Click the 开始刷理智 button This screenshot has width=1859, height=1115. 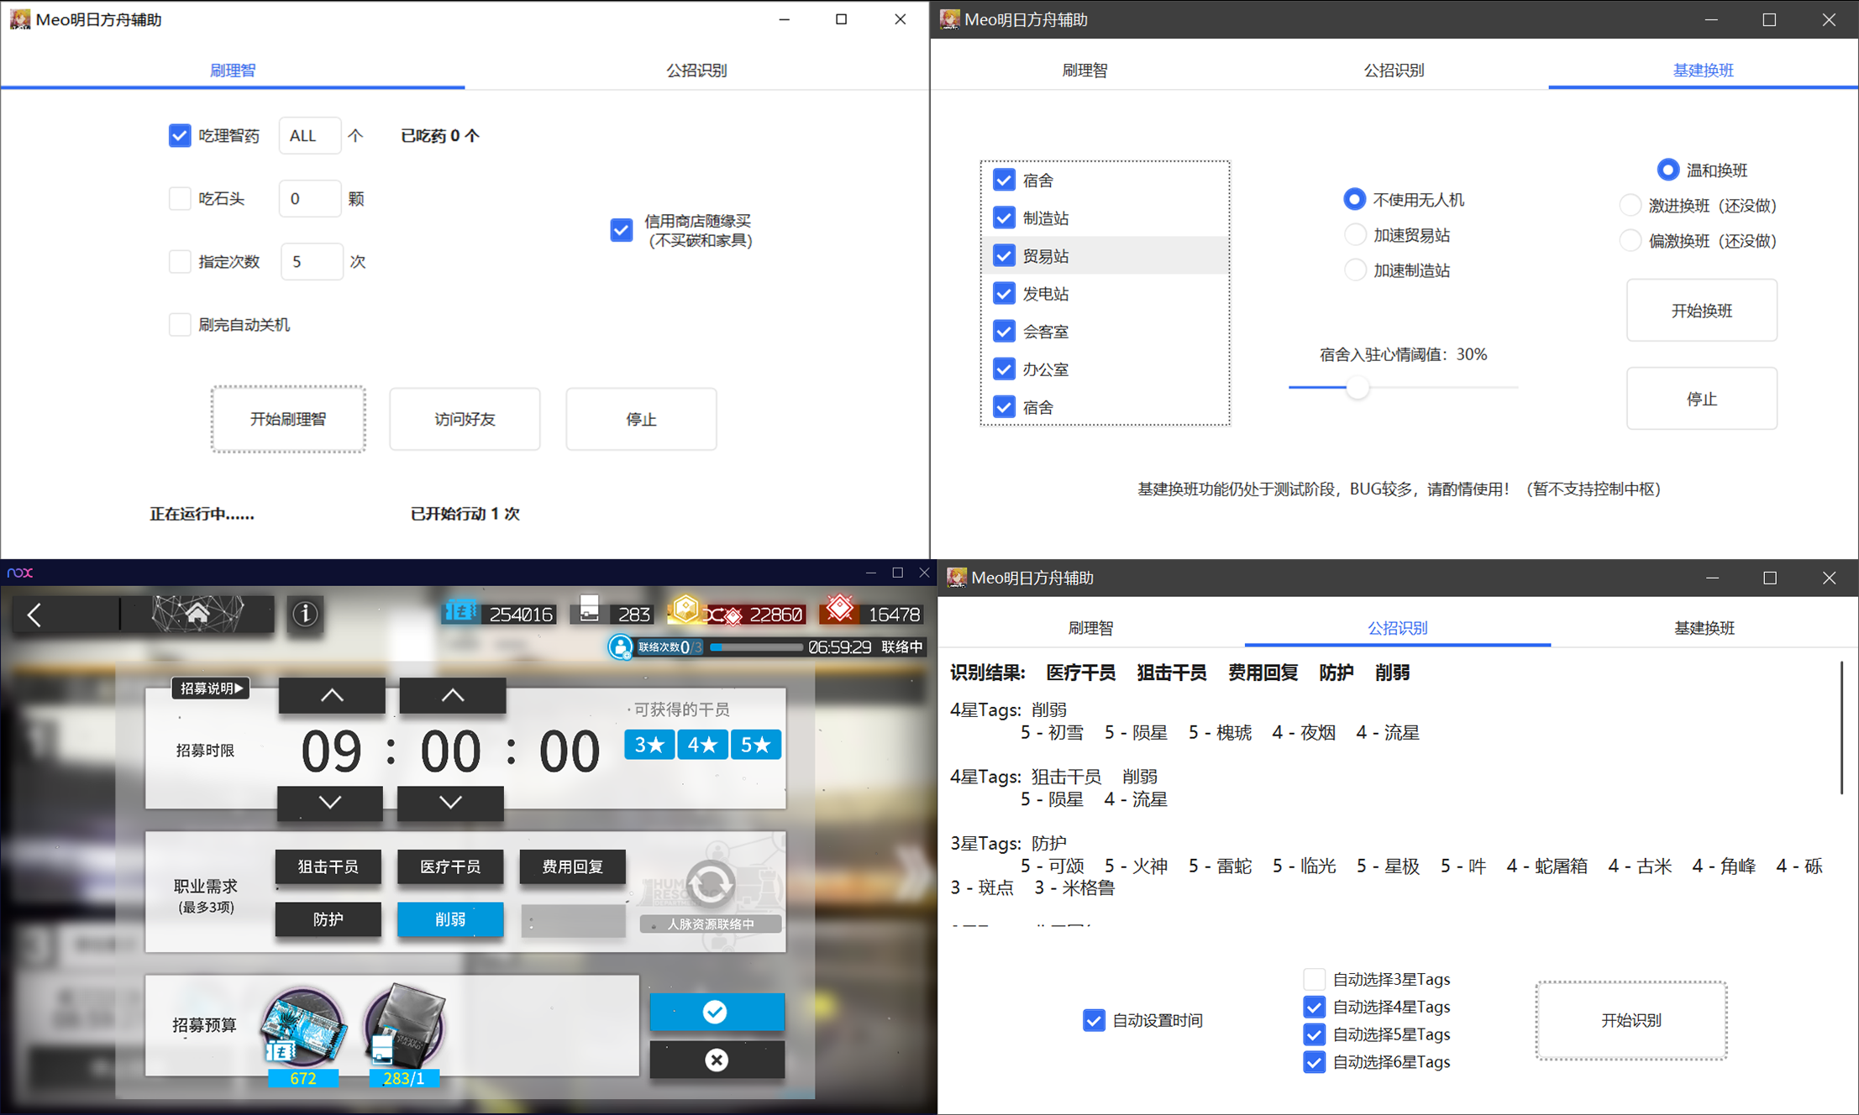click(288, 419)
